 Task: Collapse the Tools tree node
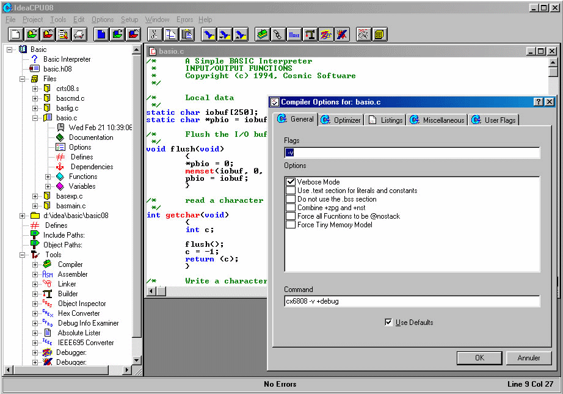pyautogui.click(x=23, y=255)
